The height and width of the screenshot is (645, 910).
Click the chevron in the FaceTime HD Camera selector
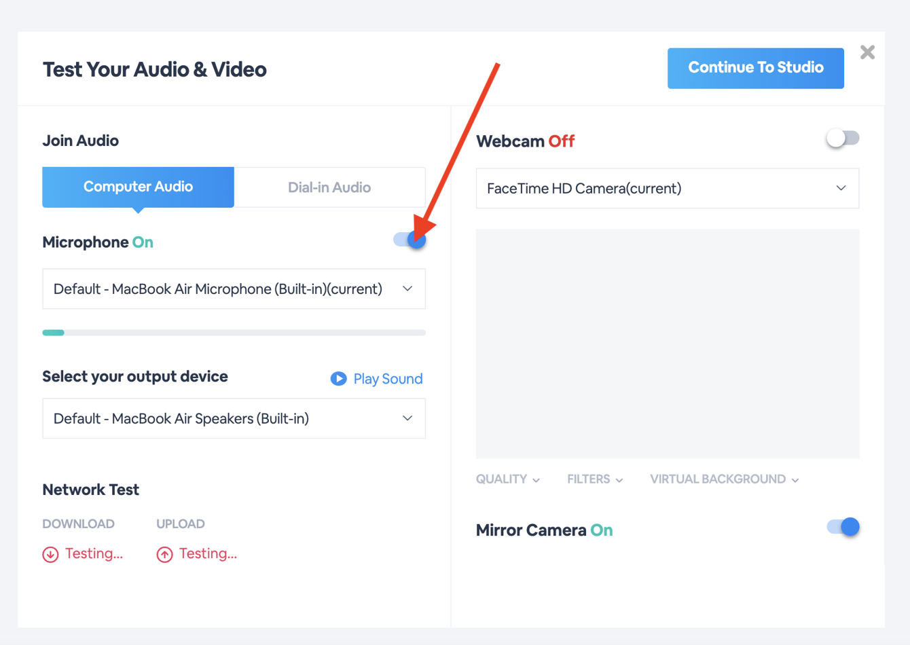[x=841, y=188]
